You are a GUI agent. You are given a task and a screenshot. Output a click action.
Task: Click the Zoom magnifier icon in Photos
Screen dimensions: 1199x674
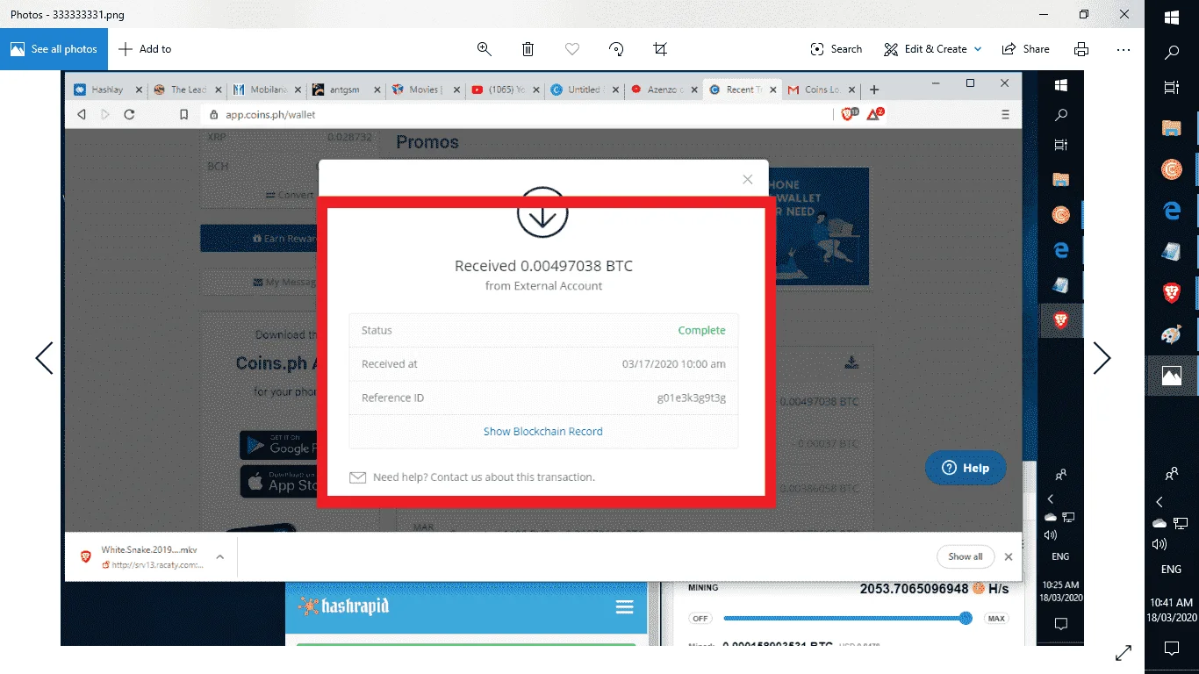coord(485,49)
